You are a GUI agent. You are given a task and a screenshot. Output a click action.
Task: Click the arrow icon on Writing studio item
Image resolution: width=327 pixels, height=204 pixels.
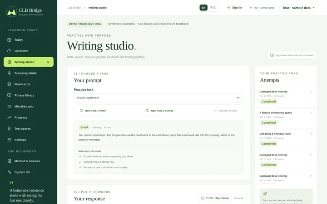(x=48, y=62)
